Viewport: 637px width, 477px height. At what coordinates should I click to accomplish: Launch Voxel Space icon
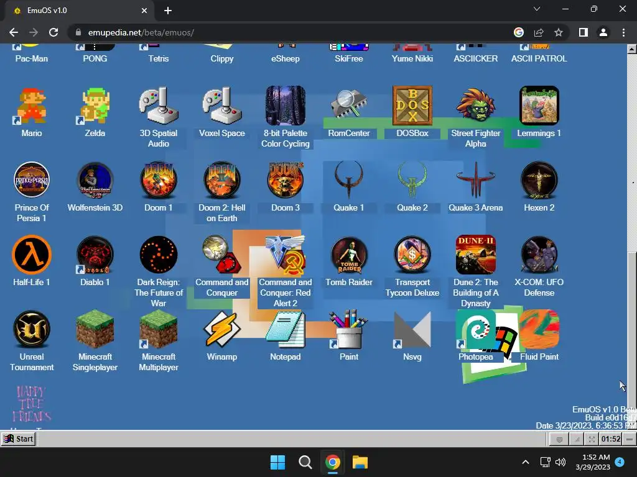click(222, 106)
